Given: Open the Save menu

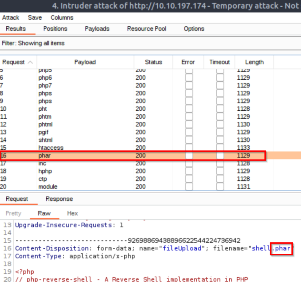Looking at the screenshot, I should pyautogui.click(x=35, y=18).
